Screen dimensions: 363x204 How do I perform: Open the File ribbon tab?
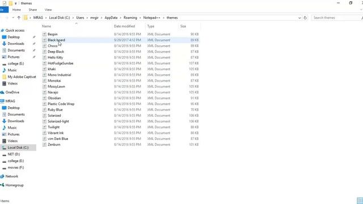click(3, 10)
